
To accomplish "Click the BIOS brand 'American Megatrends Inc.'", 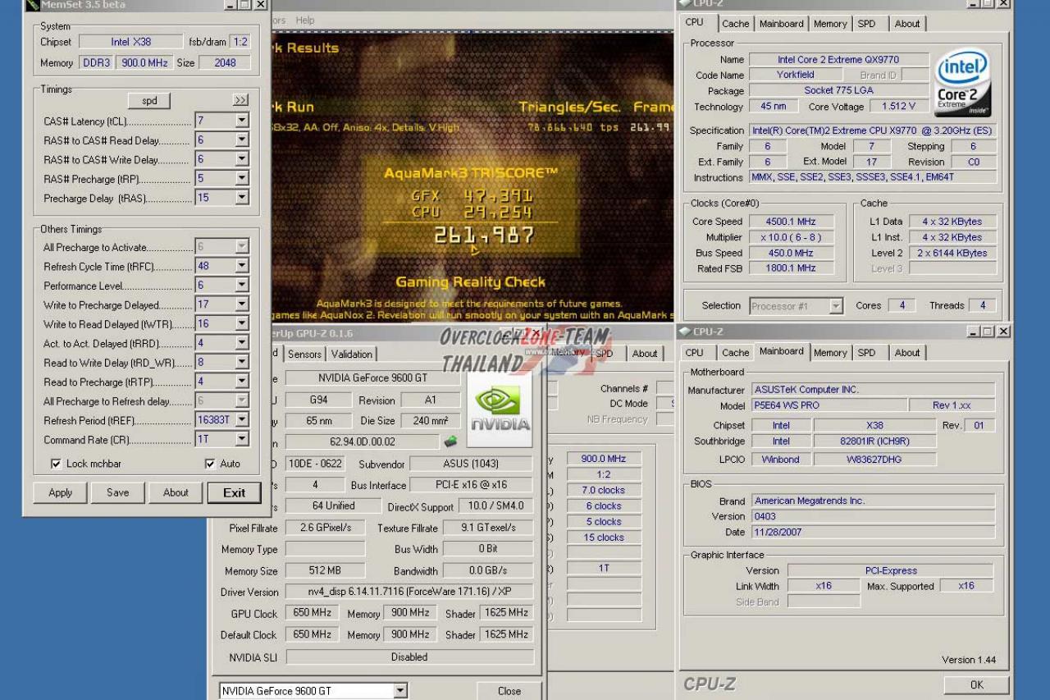I will (873, 501).
